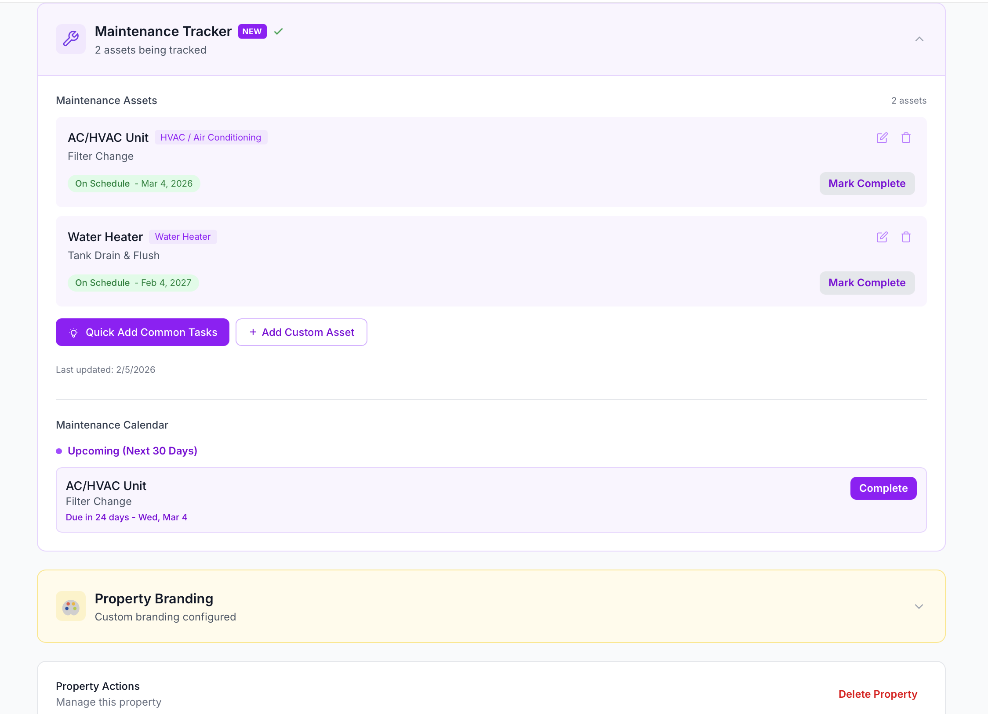Click Complete on the upcoming Filter Change task
Screen dimensions: 988x714
coord(883,488)
